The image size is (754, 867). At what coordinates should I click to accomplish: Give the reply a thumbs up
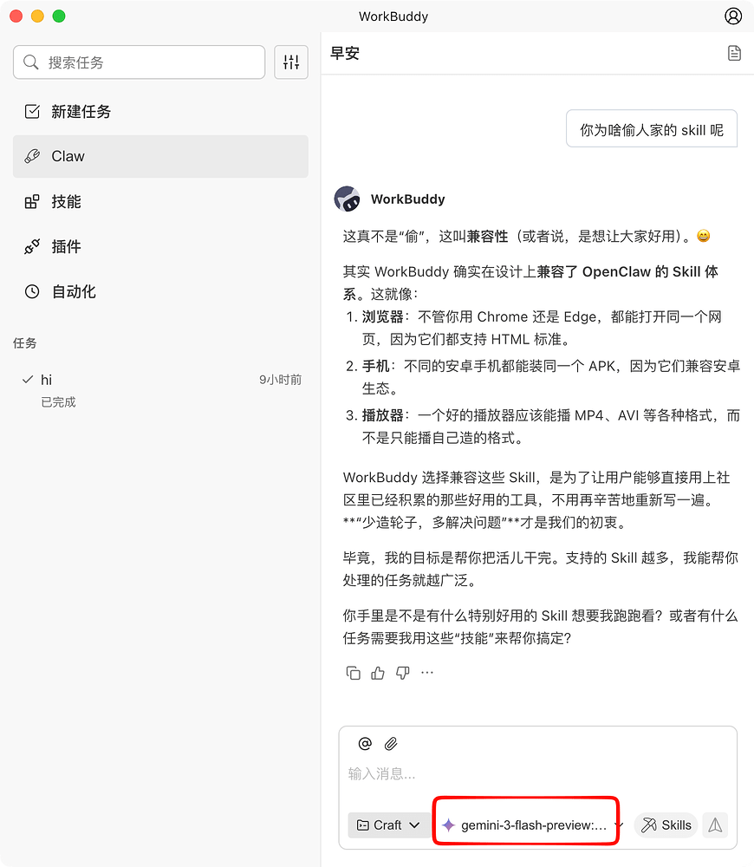click(x=378, y=673)
